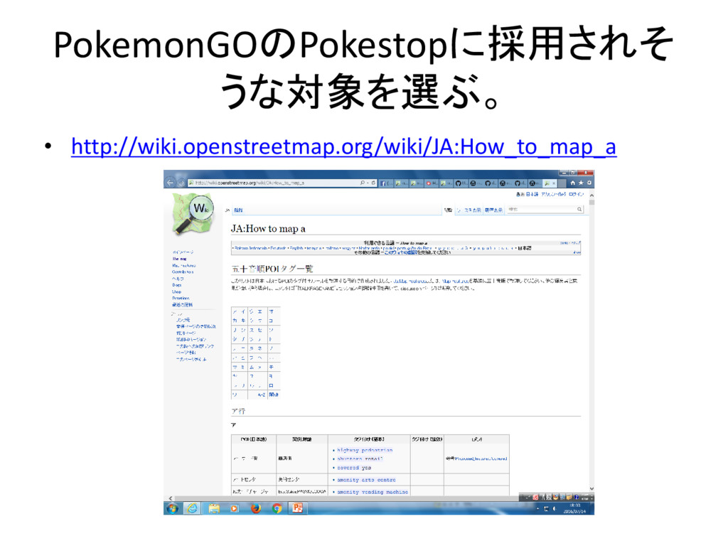This screenshot has height=546, width=728.
Task: Open the browser Tools gear icon
Action: [589, 183]
